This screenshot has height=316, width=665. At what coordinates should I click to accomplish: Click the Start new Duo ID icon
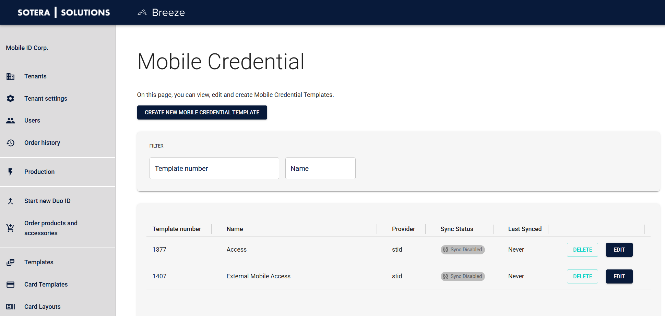coord(10,201)
